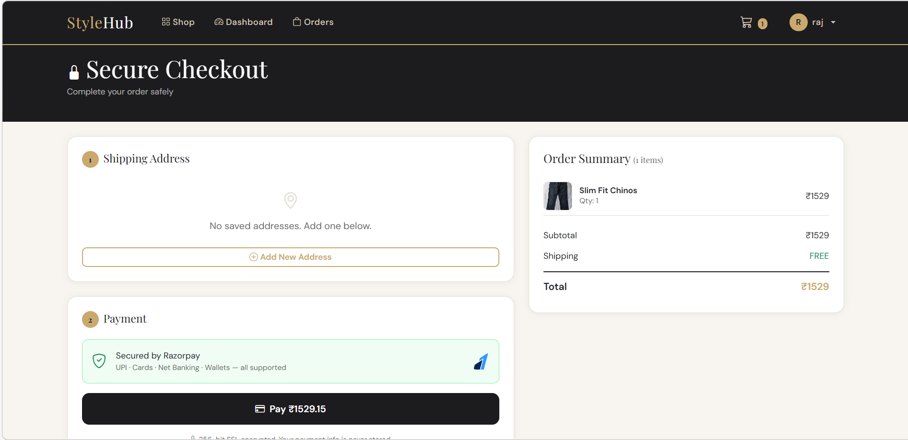This screenshot has height=440, width=908.
Task: Click the Shop grid icon
Action: tap(165, 21)
